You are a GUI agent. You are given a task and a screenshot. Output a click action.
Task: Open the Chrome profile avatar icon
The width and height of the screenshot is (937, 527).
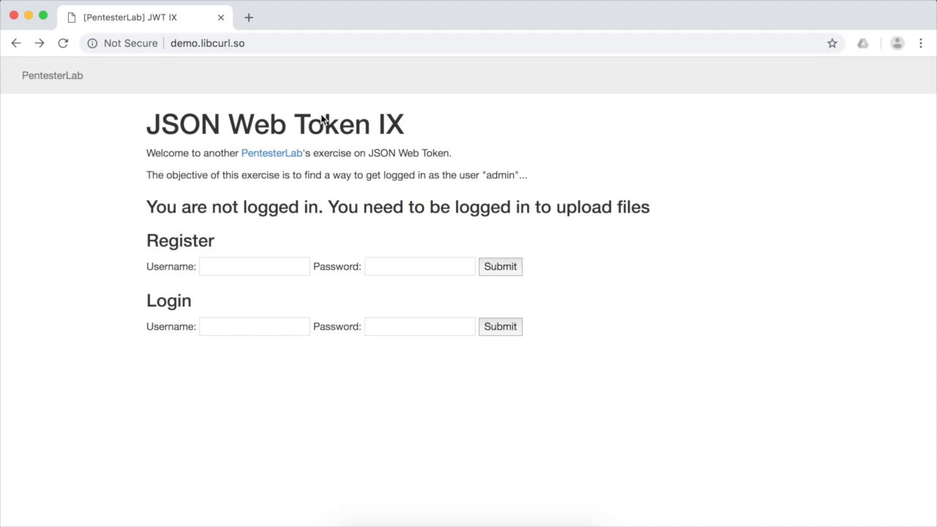897,43
